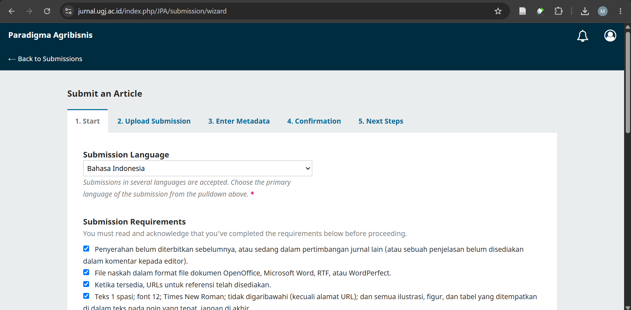Viewport: 631px width, 310px height.
Task: Open the Submission Language dropdown
Action: (198, 168)
